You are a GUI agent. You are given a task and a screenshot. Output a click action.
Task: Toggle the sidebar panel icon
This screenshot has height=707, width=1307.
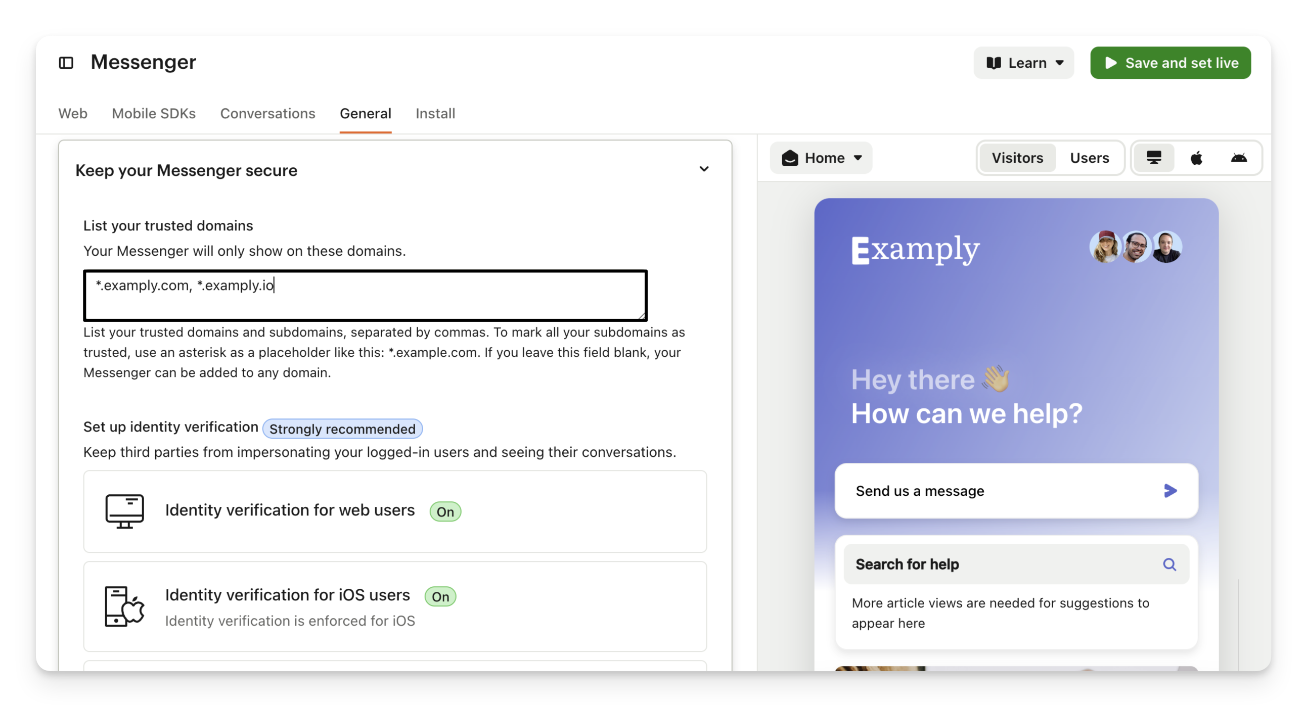click(66, 62)
